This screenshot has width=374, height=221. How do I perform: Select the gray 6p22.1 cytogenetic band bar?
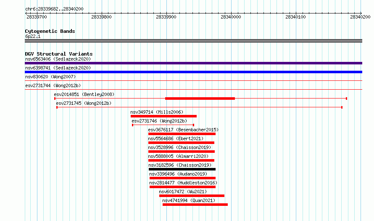pyautogui.click(x=193, y=41)
